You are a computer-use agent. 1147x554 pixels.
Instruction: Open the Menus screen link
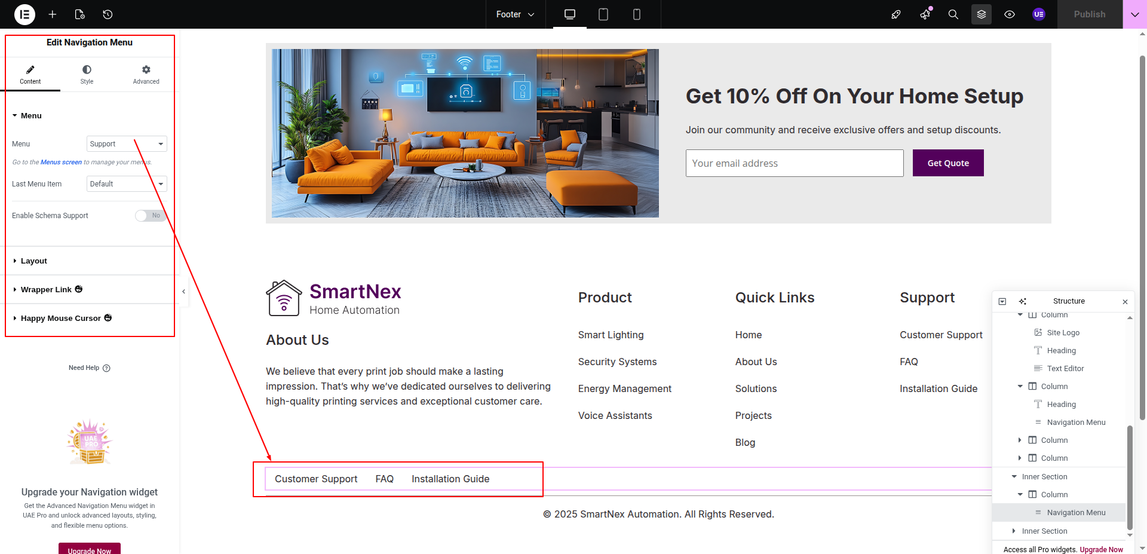61,163
